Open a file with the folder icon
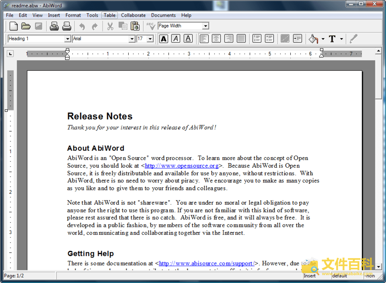Viewport: 386px width, 283px height. click(26, 26)
